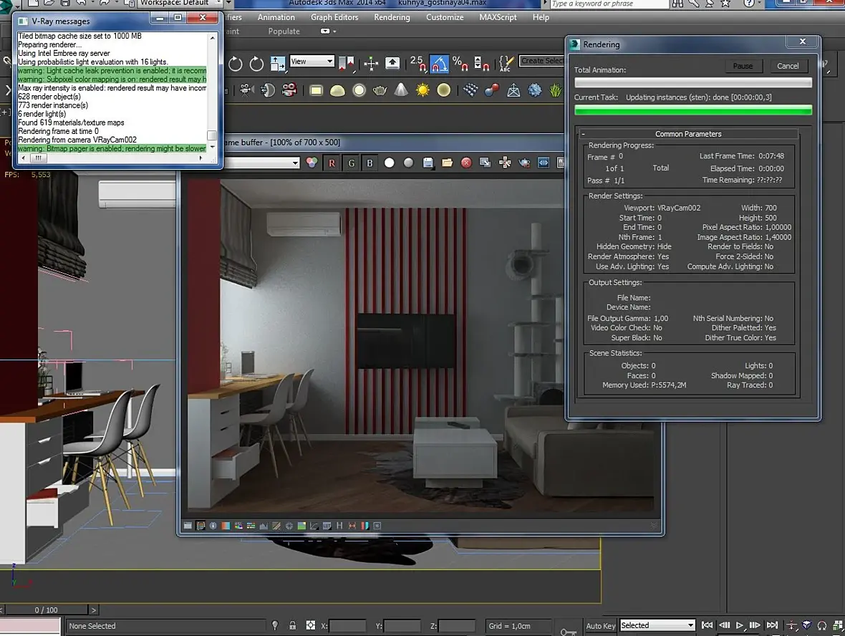Toggle the red channel in frame buffer
Viewport: 845px width, 636px height.
[332, 163]
